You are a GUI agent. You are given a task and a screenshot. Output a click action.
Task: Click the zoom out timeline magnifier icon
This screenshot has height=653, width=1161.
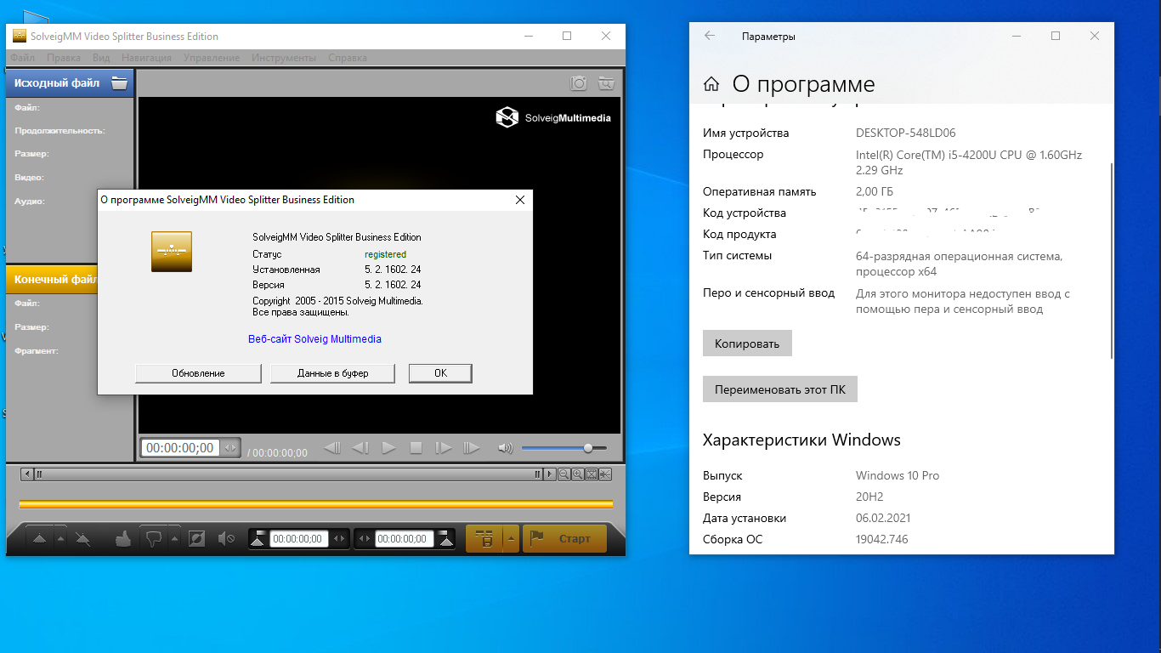point(564,474)
